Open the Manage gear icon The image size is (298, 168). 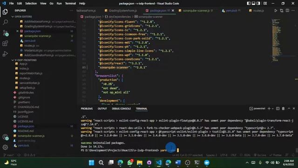click(5, 147)
